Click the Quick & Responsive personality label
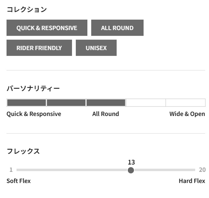 click(34, 114)
